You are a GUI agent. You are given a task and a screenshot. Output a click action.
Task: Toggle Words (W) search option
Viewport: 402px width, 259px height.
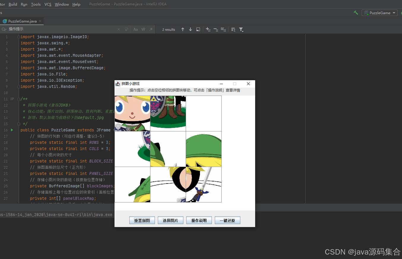pyautogui.click(x=143, y=29)
